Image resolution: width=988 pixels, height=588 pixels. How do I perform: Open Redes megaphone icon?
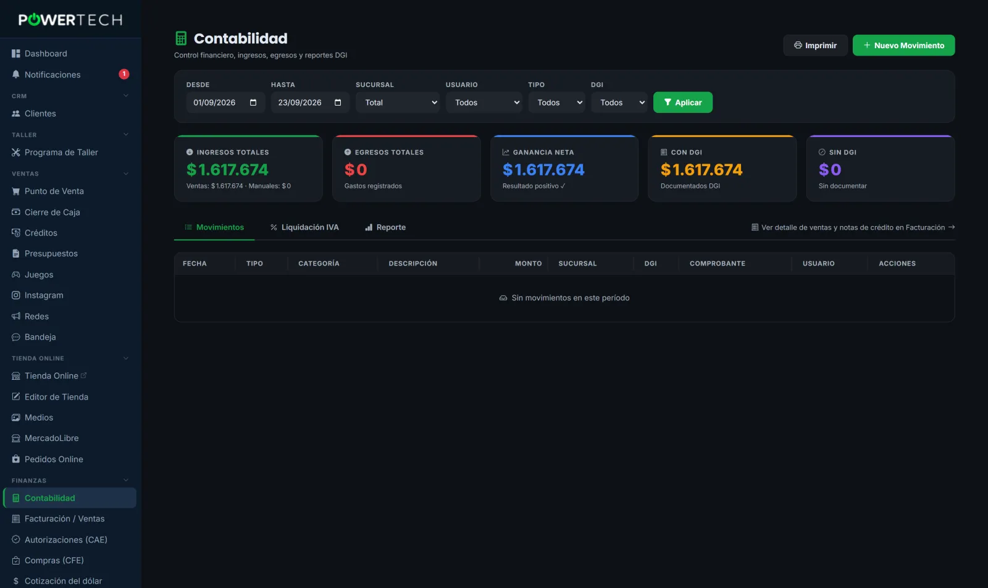(16, 316)
